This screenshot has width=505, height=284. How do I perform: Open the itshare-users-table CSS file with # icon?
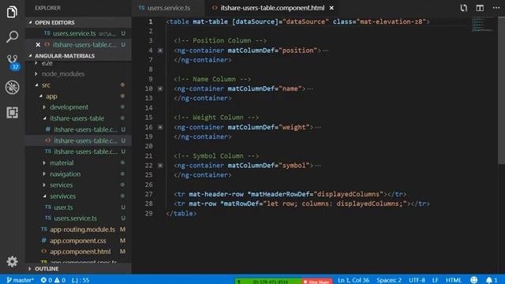pyautogui.click(x=78, y=129)
